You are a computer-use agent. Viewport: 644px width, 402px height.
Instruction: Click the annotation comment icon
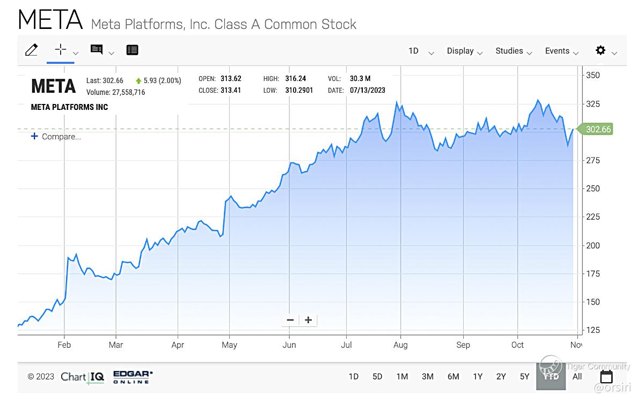(97, 50)
